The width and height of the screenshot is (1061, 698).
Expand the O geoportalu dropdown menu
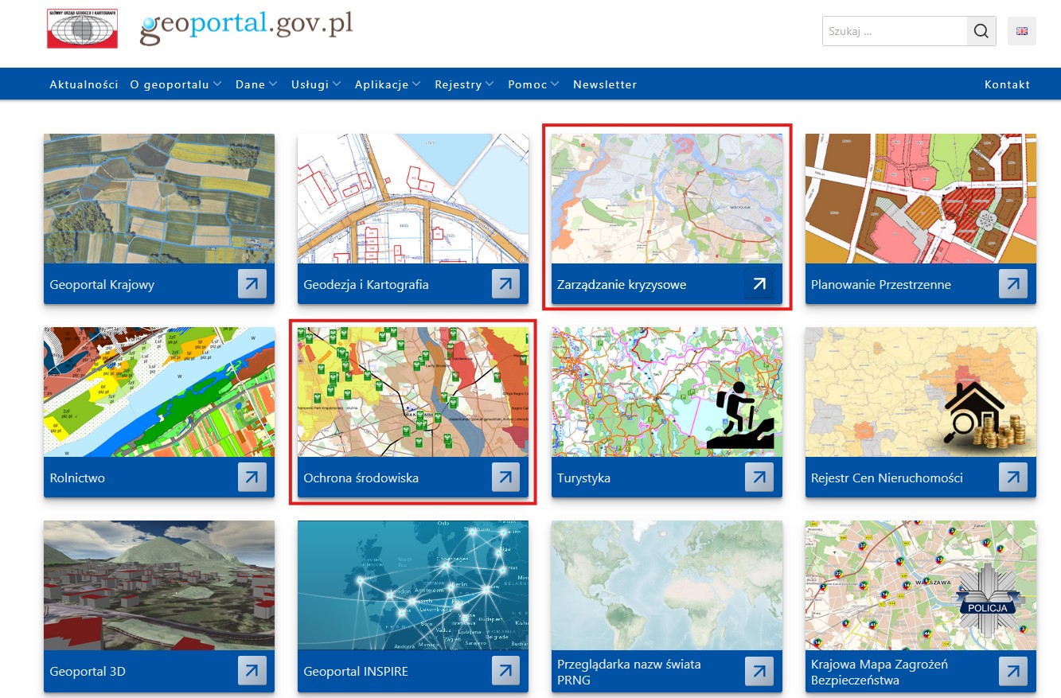pos(175,84)
